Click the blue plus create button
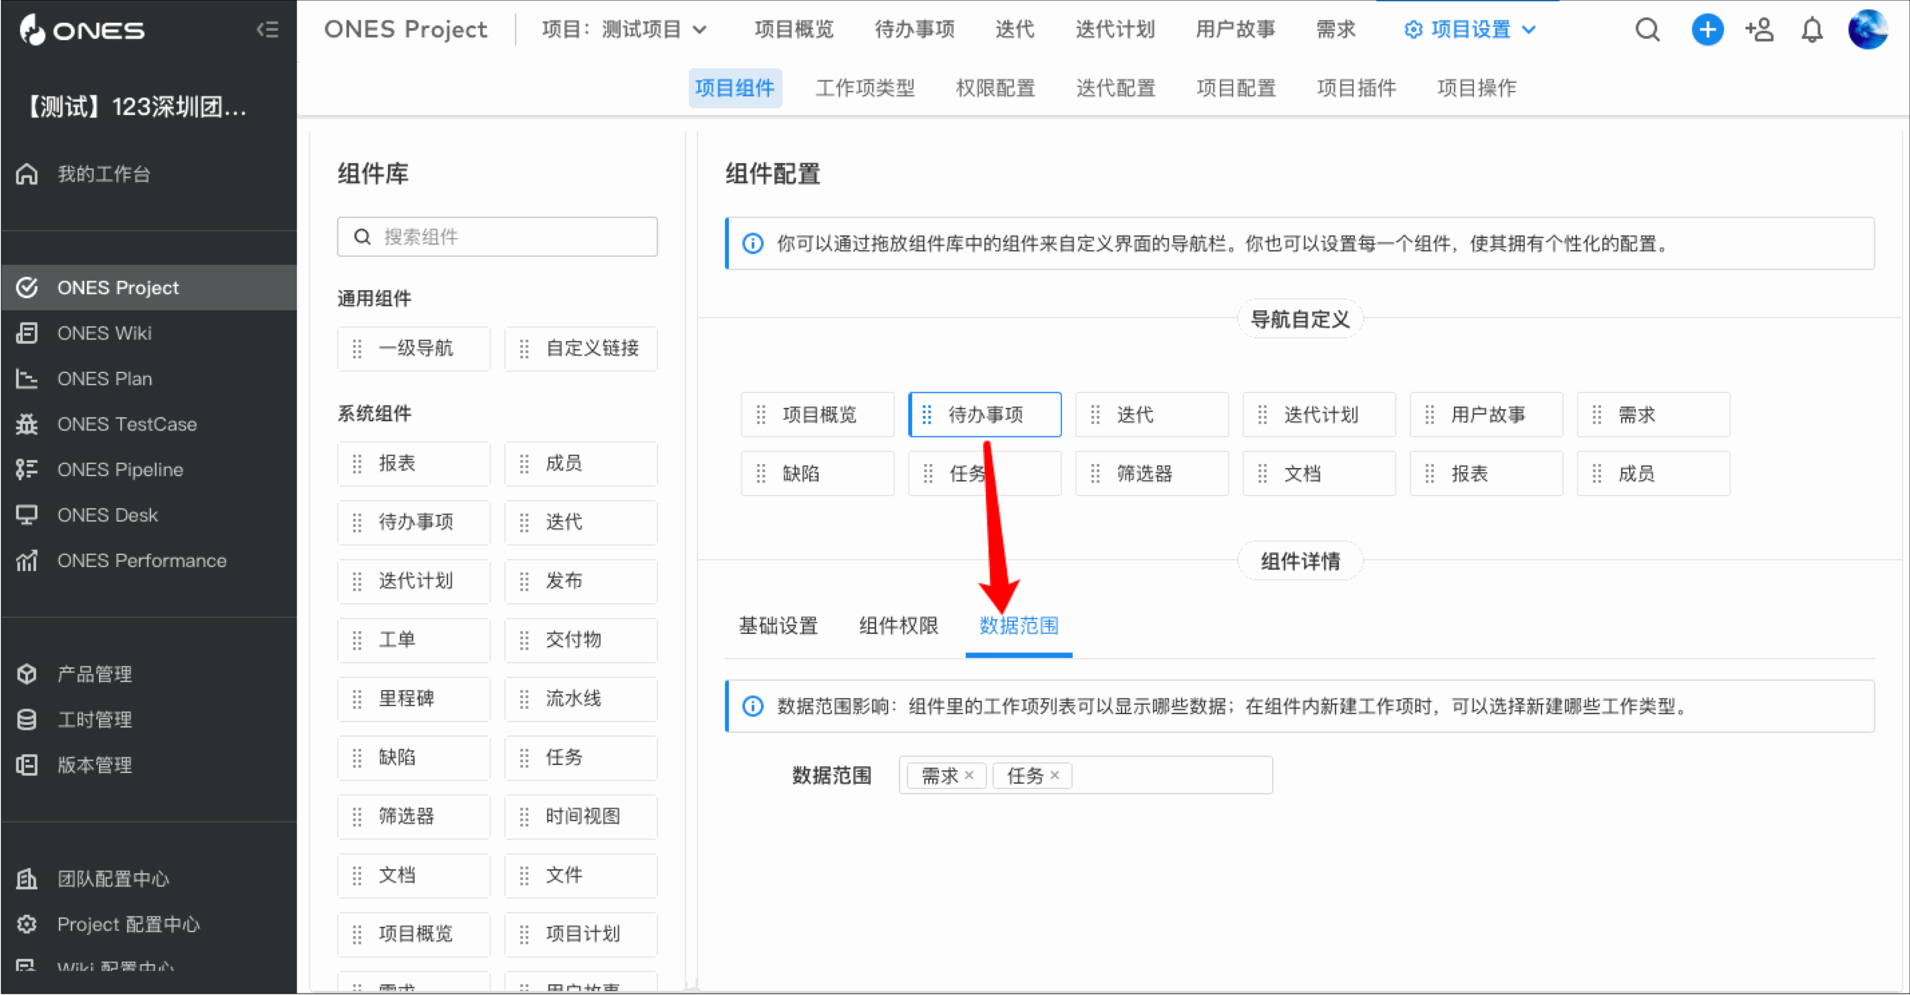The image size is (1910, 995). 1707,30
